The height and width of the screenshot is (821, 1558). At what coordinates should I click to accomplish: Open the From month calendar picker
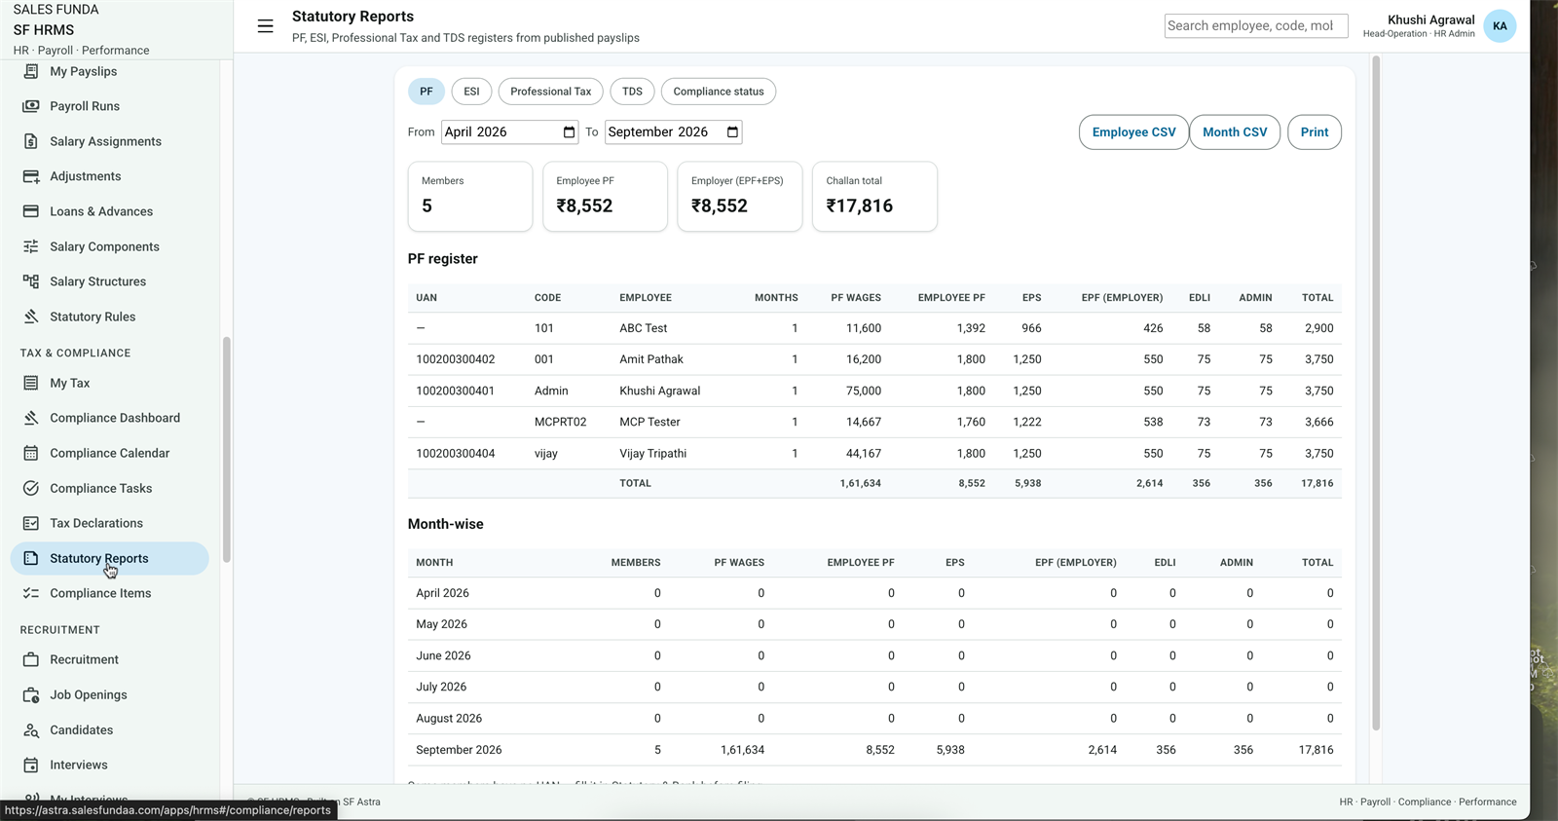[570, 132]
